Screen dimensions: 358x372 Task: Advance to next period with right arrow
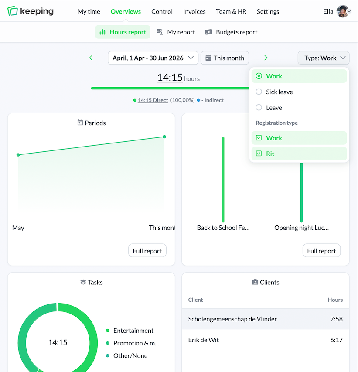(266, 58)
